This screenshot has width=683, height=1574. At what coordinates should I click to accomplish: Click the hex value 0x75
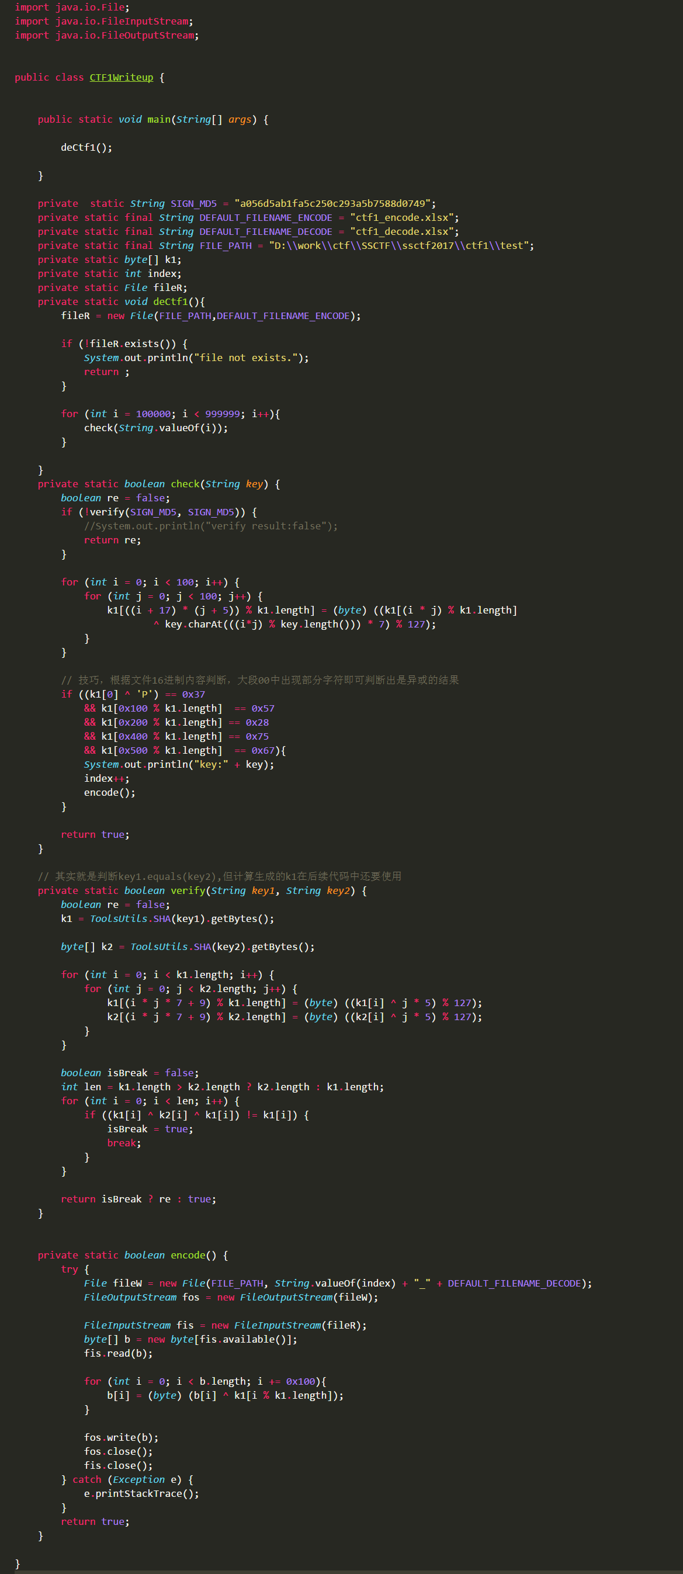pos(256,737)
